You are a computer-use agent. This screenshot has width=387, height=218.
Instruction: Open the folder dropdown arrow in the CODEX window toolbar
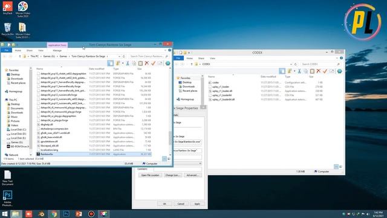pos(294,71)
